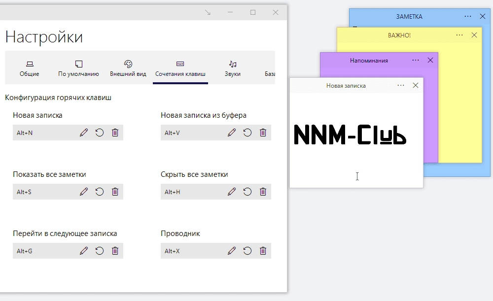Click the Настройки page heading
This screenshot has width=493, height=301.
[x=44, y=37]
